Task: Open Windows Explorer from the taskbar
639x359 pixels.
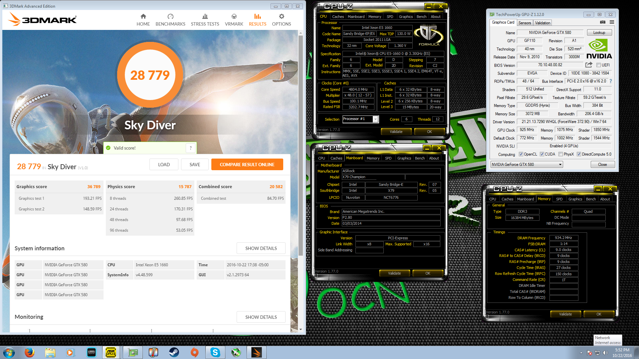Action: coord(50,352)
